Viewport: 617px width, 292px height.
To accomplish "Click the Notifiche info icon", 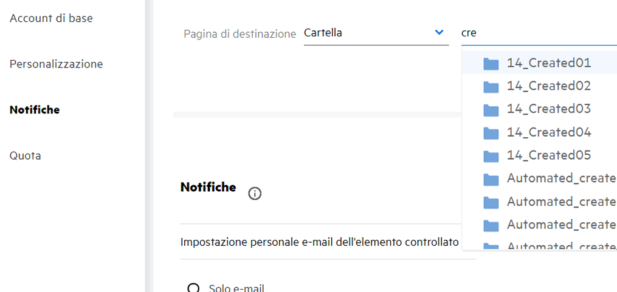I will 255,194.
